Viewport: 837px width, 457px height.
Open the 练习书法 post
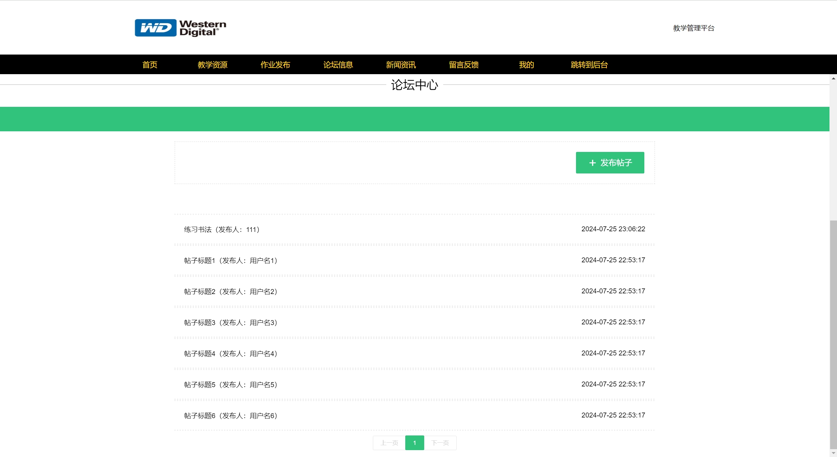222,230
